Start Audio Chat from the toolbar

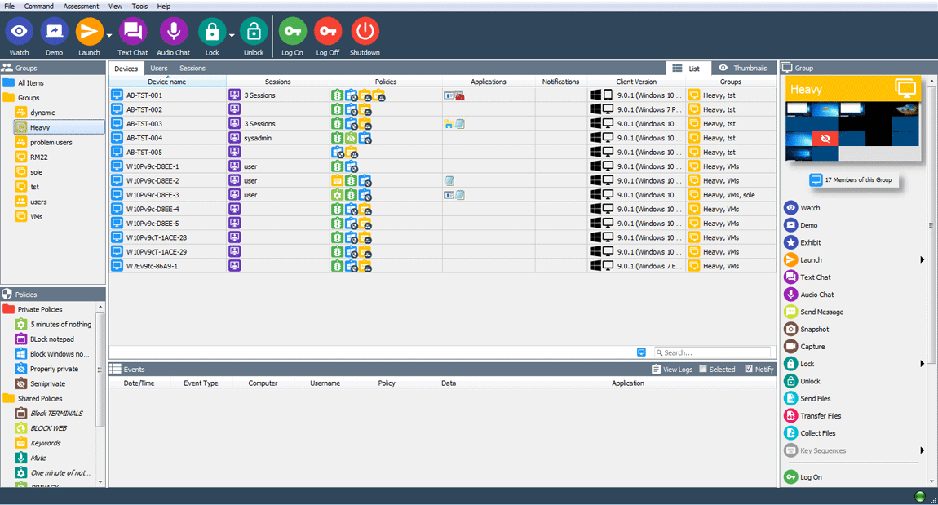tap(174, 32)
